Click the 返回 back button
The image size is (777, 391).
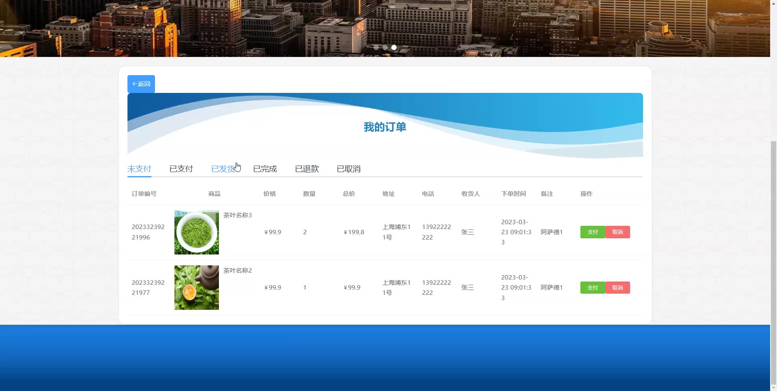141,84
